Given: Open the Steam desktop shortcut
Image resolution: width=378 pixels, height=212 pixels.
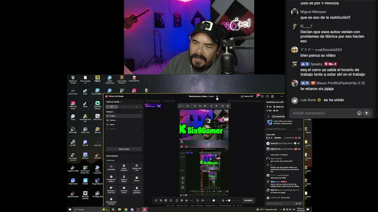Looking at the screenshot, I should [85, 92].
